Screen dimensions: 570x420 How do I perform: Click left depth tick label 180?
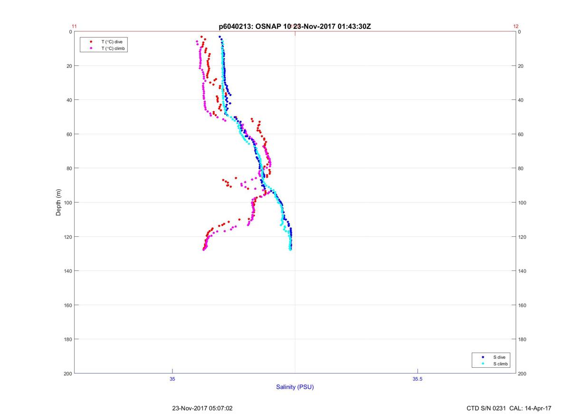pos(67,339)
